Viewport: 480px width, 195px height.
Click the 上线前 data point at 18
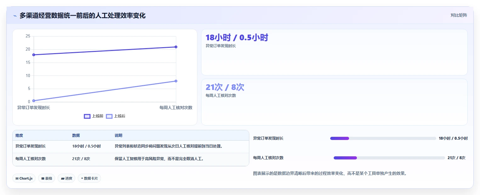pos(34,55)
